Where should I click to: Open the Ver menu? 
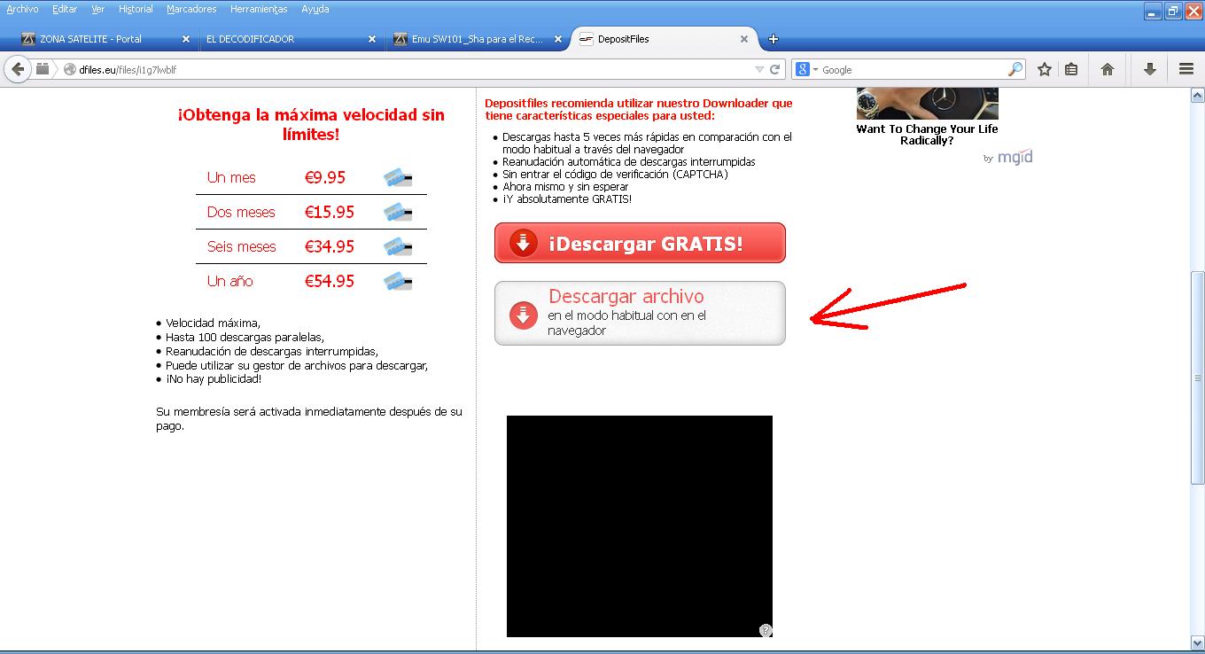[x=97, y=9]
